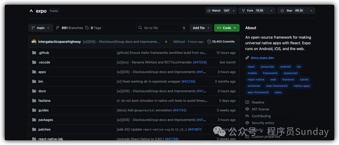This screenshot has width=339, height=145.
Task: Click the Expo logo icon
Action: [x=31, y=11]
